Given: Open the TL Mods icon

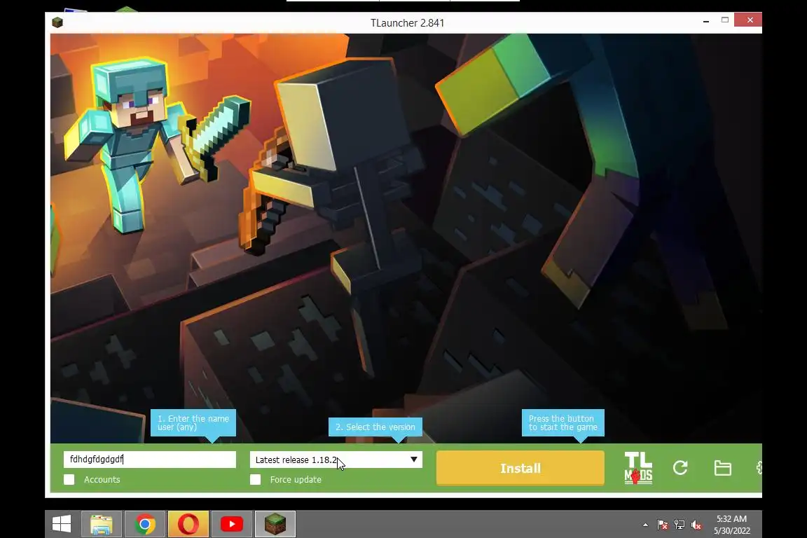Looking at the screenshot, I should tap(638, 468).
